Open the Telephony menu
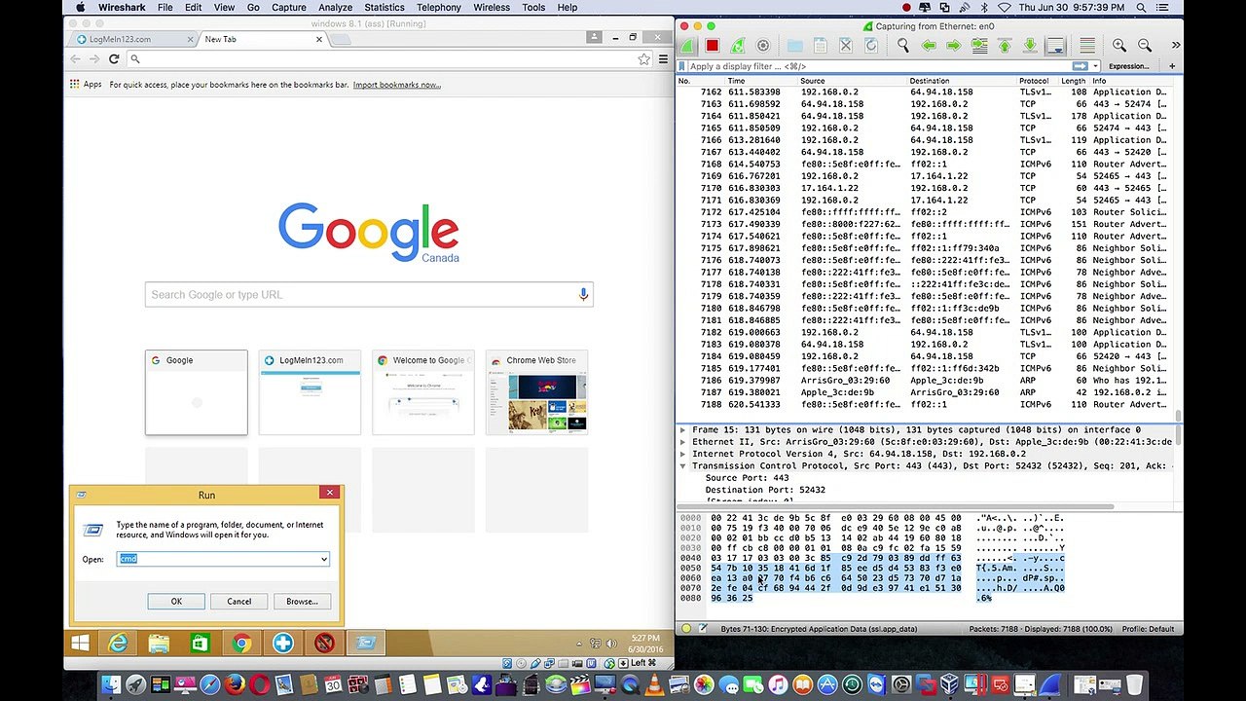Viewport: 1246px width, 701px height. 438,8
